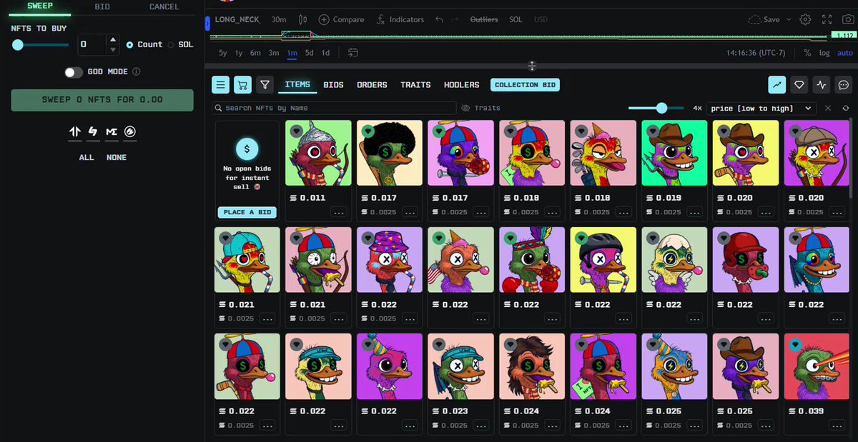Open the shopping cart icon

pyautogui.click(x=243, y=85)
